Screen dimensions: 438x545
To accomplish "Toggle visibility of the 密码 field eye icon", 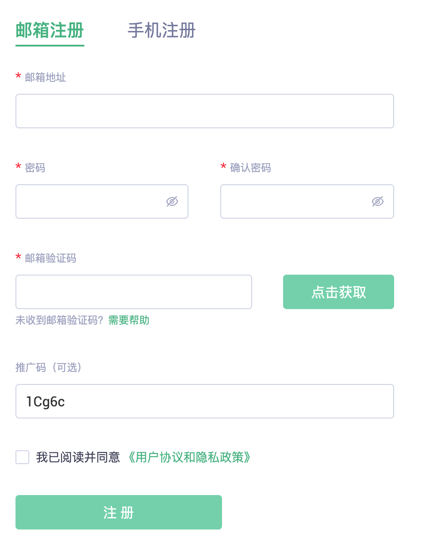I will point(172,201).
